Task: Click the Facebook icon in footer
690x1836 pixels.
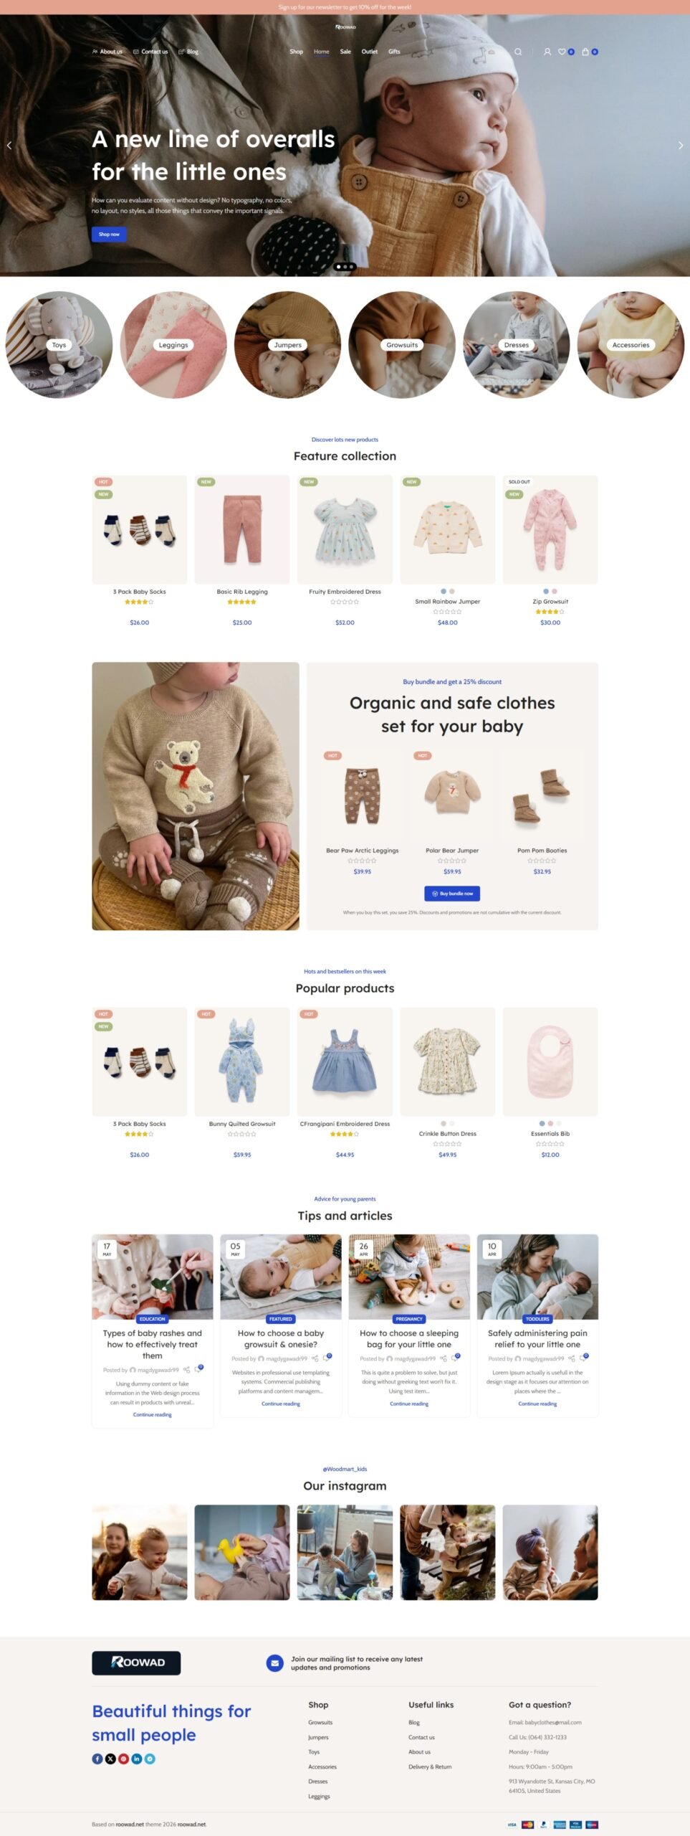Action: coord(97,1759)
